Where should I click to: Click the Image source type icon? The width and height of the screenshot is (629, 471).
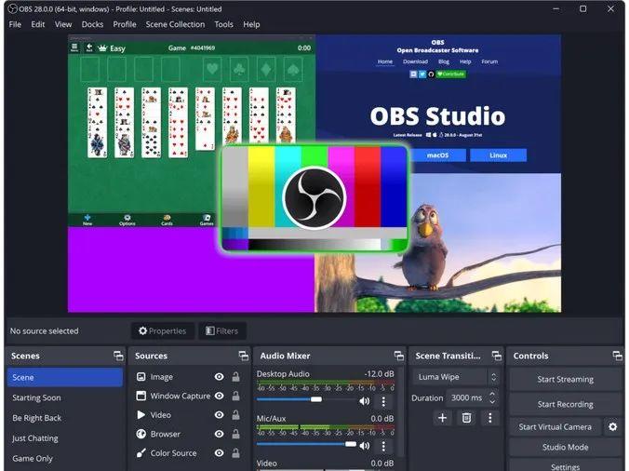[141, 377]
